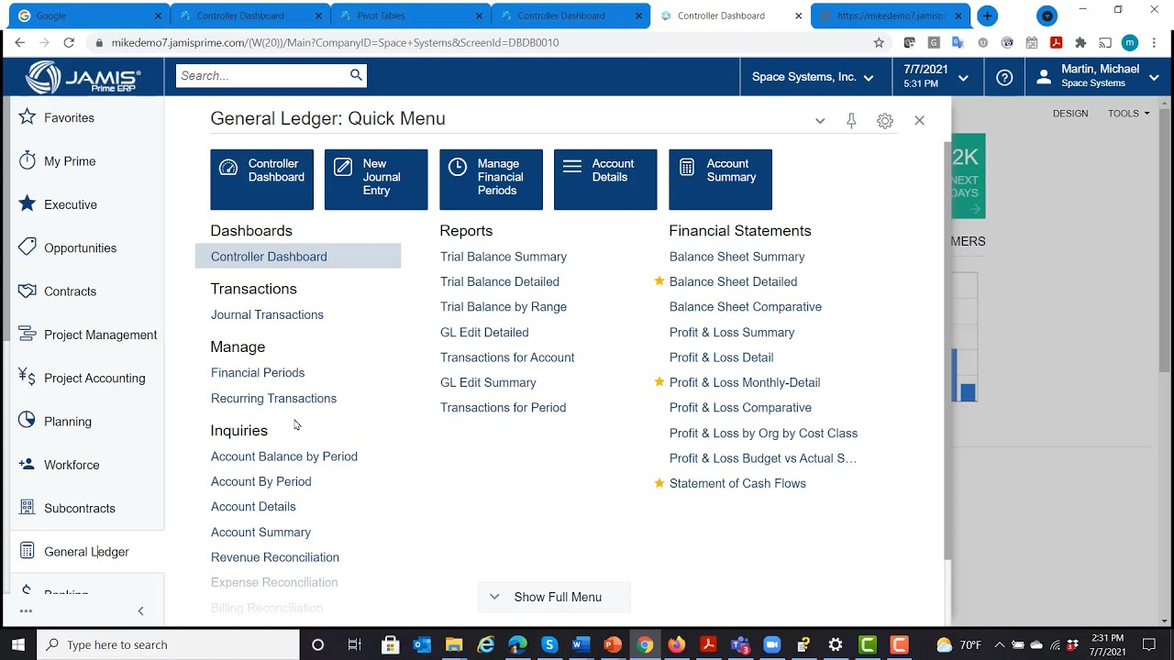1174x660 pixels.
Task: Open the TOOLS dropdown
Action: (x=1128, y=114)
